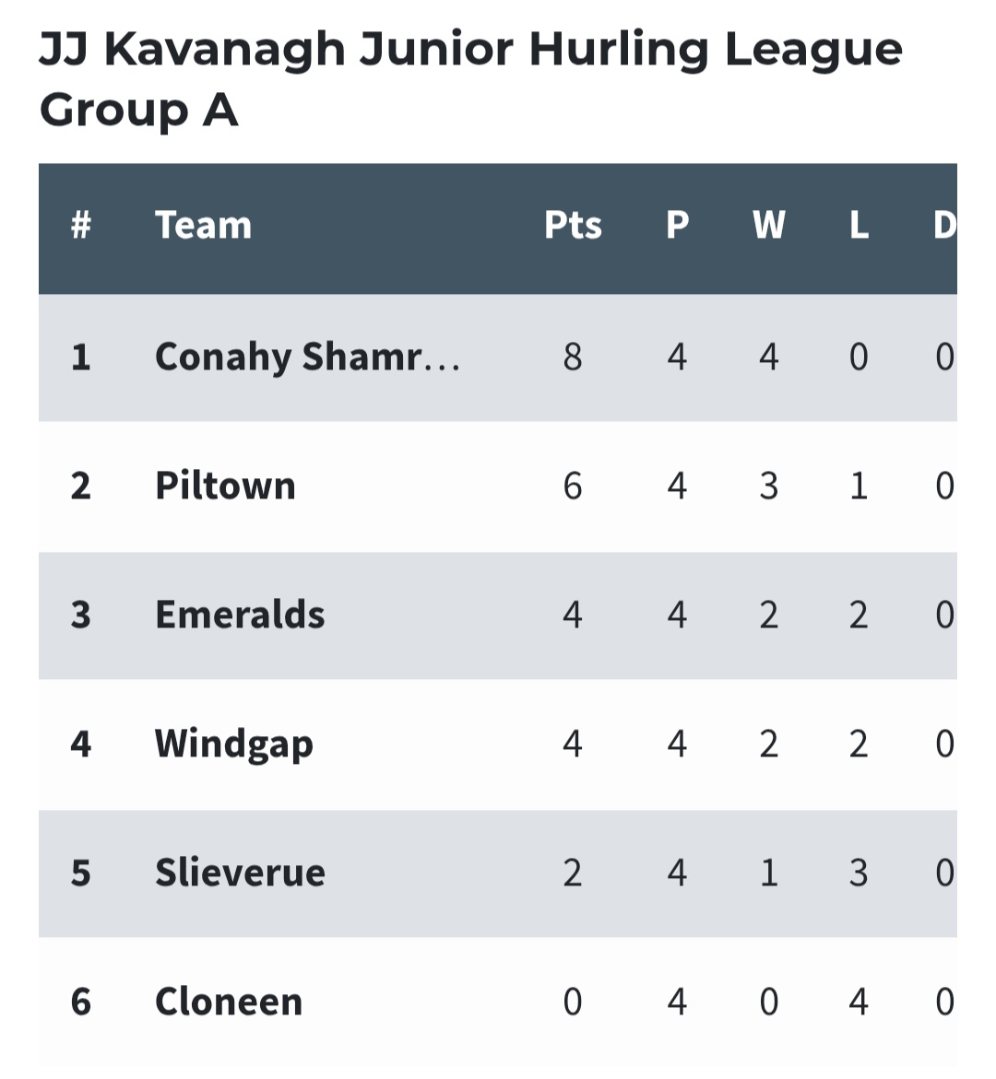Screen dimensions: 996x1079
Task: Click the wins value in Slieverue's row
Action: pos(768,873)
